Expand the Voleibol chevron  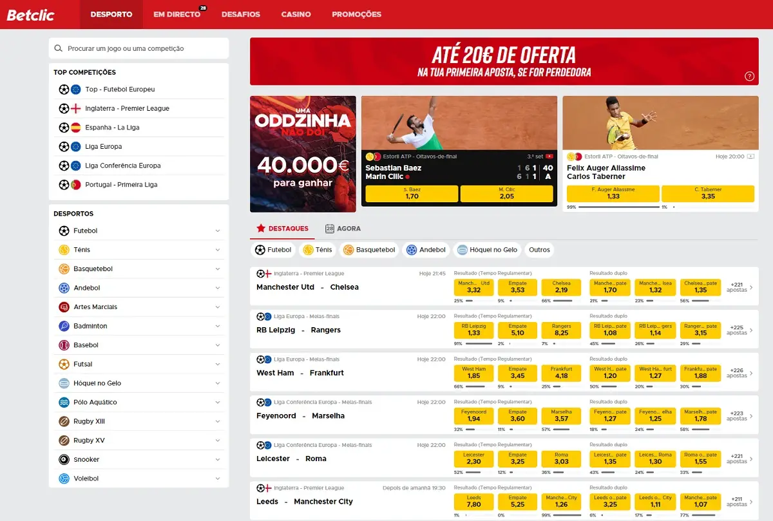click(x=218, y=478)
